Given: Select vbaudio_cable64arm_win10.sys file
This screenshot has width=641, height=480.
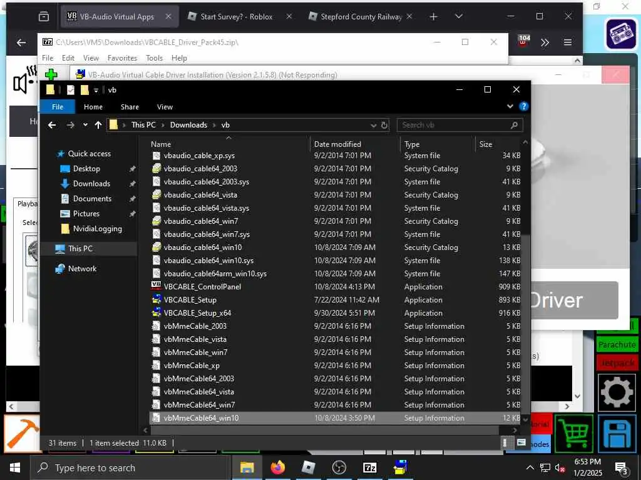Looking at the screenshot, I should coord(215,274).
